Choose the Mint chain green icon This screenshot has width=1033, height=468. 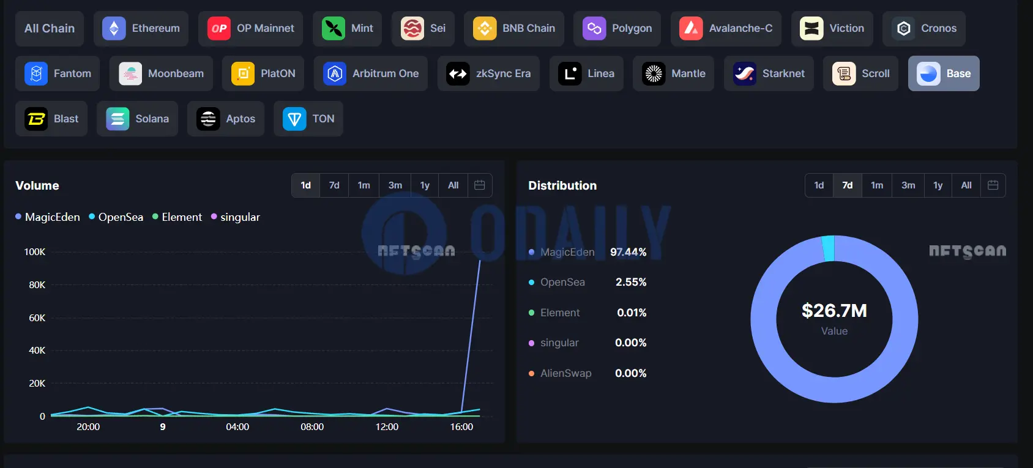click(334, 28)
